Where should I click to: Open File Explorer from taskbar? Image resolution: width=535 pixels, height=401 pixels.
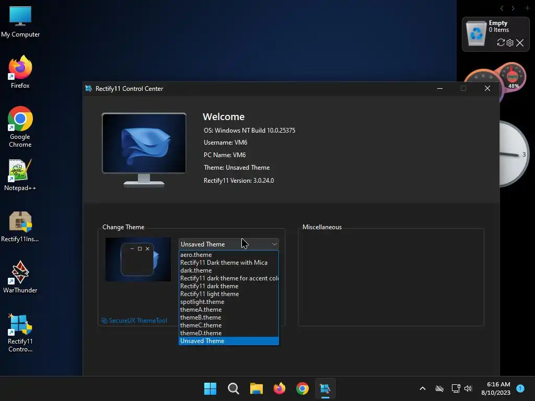point(256,388)
